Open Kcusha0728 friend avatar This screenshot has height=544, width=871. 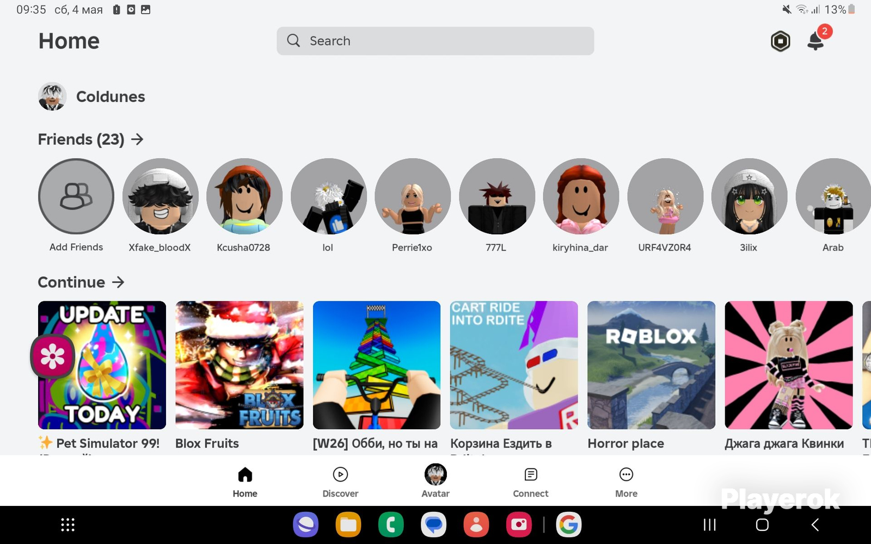[244, 196]
